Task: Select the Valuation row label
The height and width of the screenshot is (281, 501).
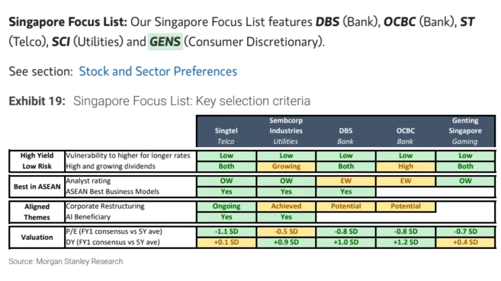Action: pos(37,237)
